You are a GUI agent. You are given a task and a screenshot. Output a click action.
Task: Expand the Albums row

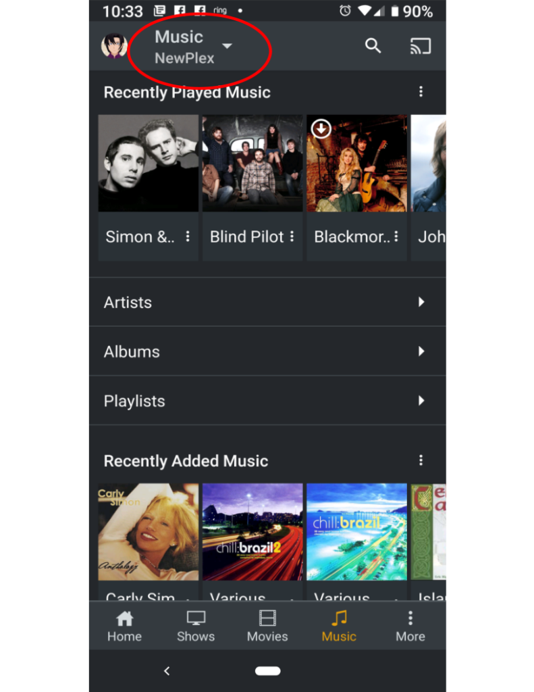coord(267,351)
